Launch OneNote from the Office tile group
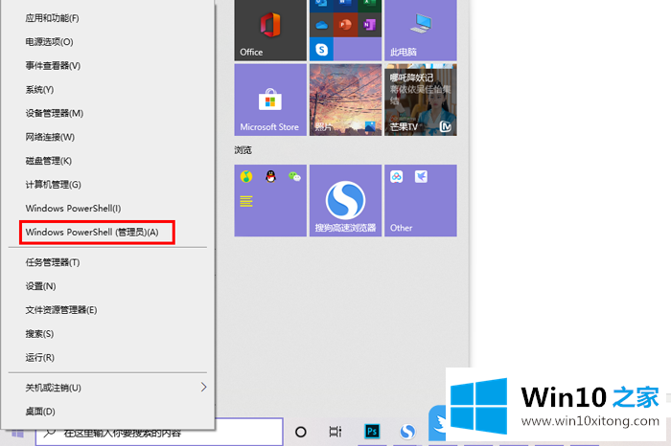671x446 pixels. tap(369, 26)
